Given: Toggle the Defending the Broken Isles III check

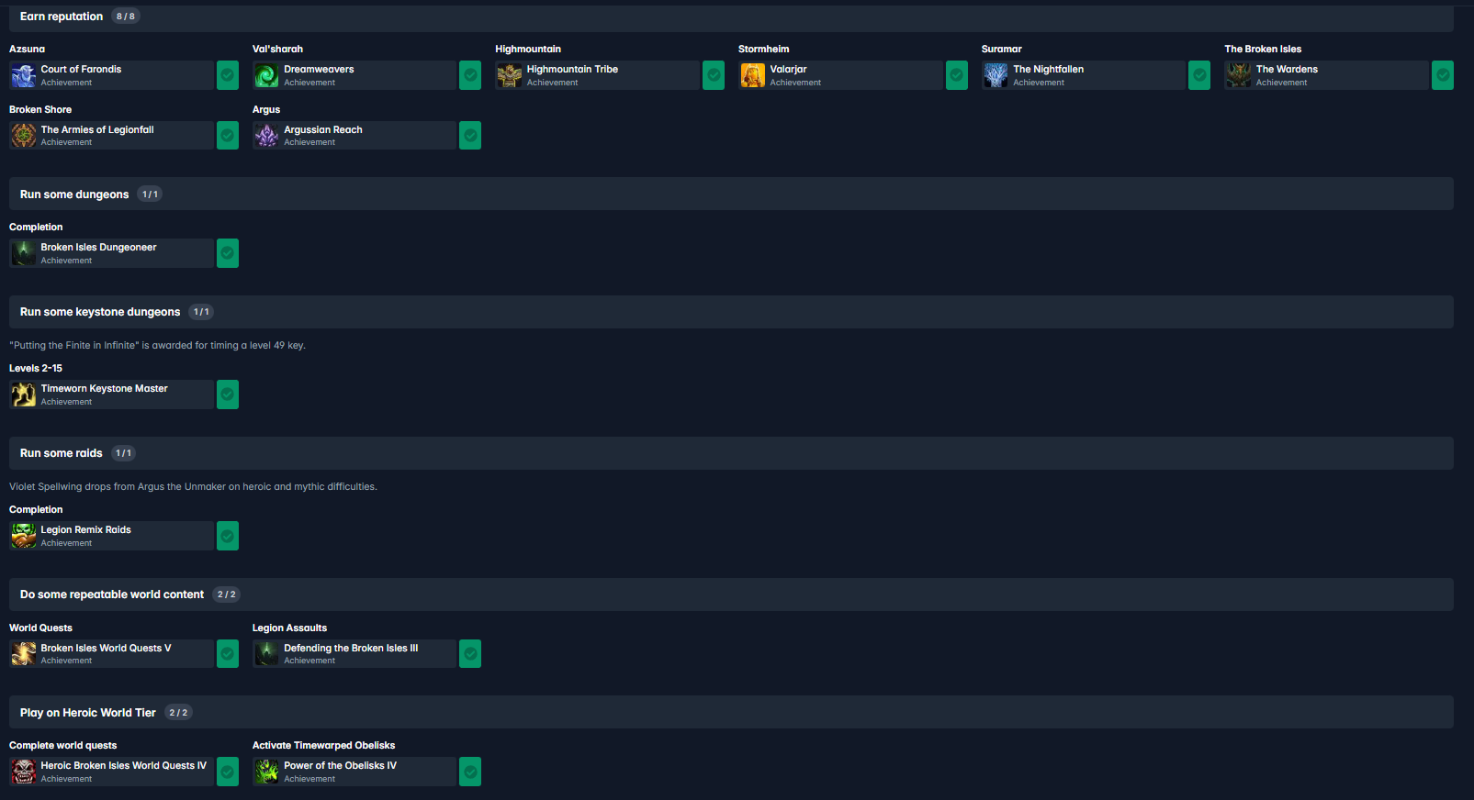Looking at the screenshot, I should [x=470, y=654].
